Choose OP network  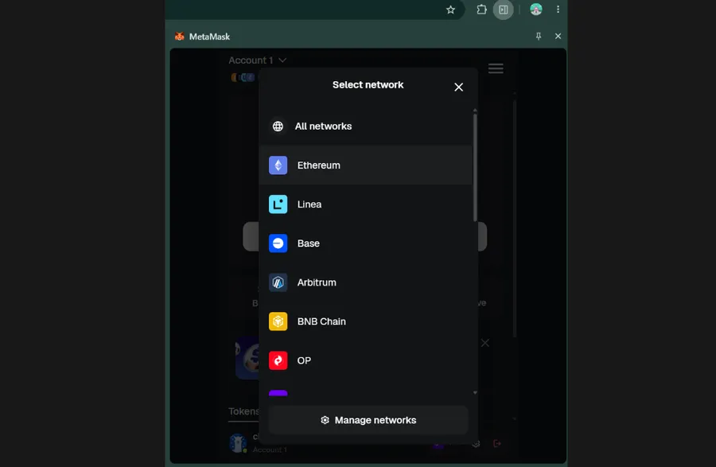(x=365, y=360)
